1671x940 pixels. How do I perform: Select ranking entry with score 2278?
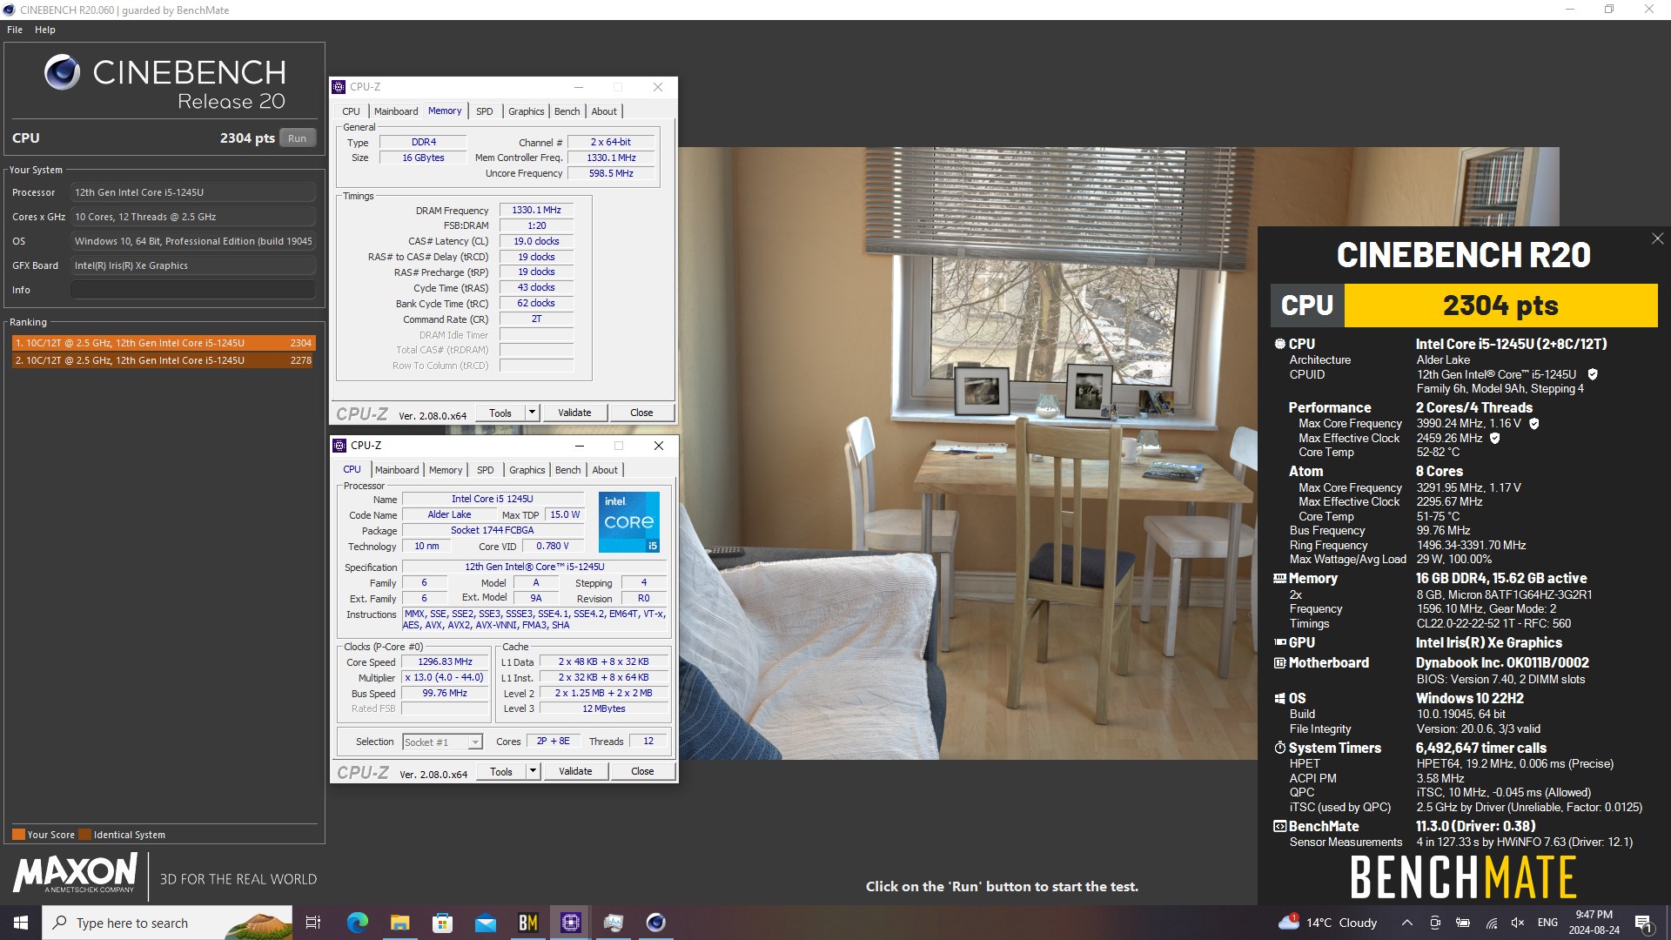tap(164, 360)
